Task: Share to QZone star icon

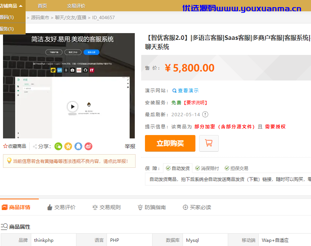Action: [68, 146]
